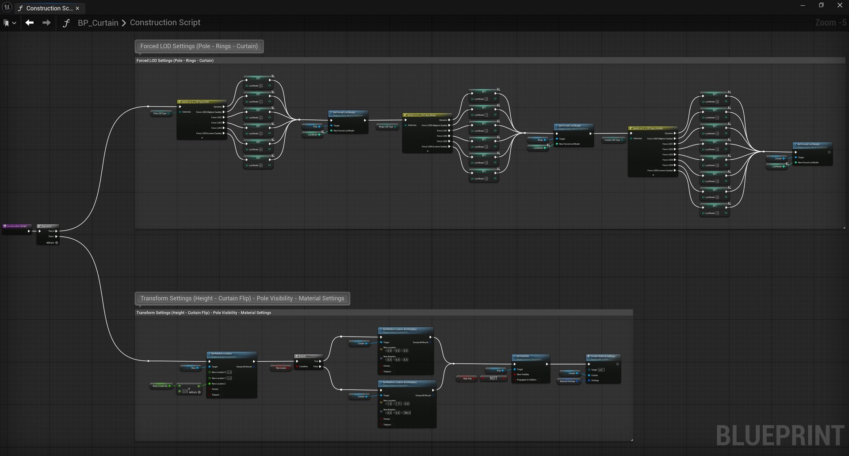Select the Hide Pole variable node
The width and height of the screenshot is (849, 456).
tap(467, 379)
